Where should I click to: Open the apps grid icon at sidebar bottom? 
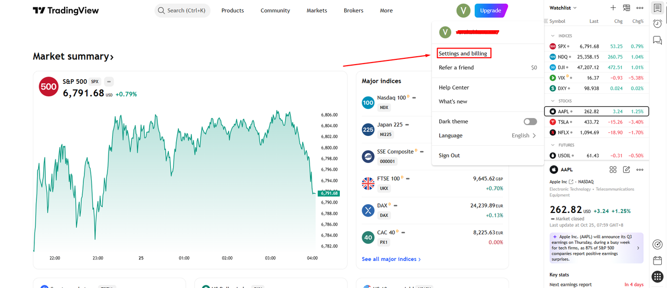pyautogui.click(x=658, y=277)
